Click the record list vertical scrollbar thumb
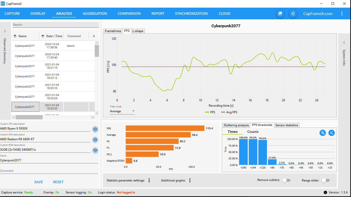Viewport: 351px width, 197px height. tap(97, 51)
